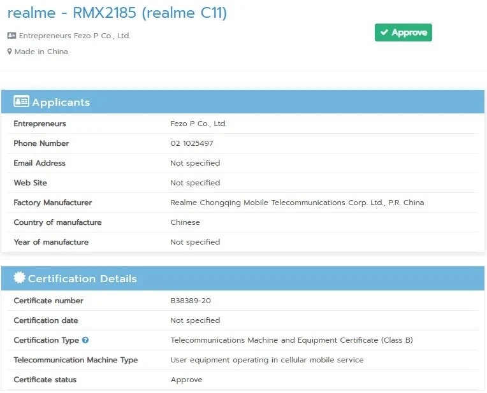Select 'Telecommunications Machine and Equipment Certificate (Class B)' value
The image size is (487, 393).
tap(291, 340)
